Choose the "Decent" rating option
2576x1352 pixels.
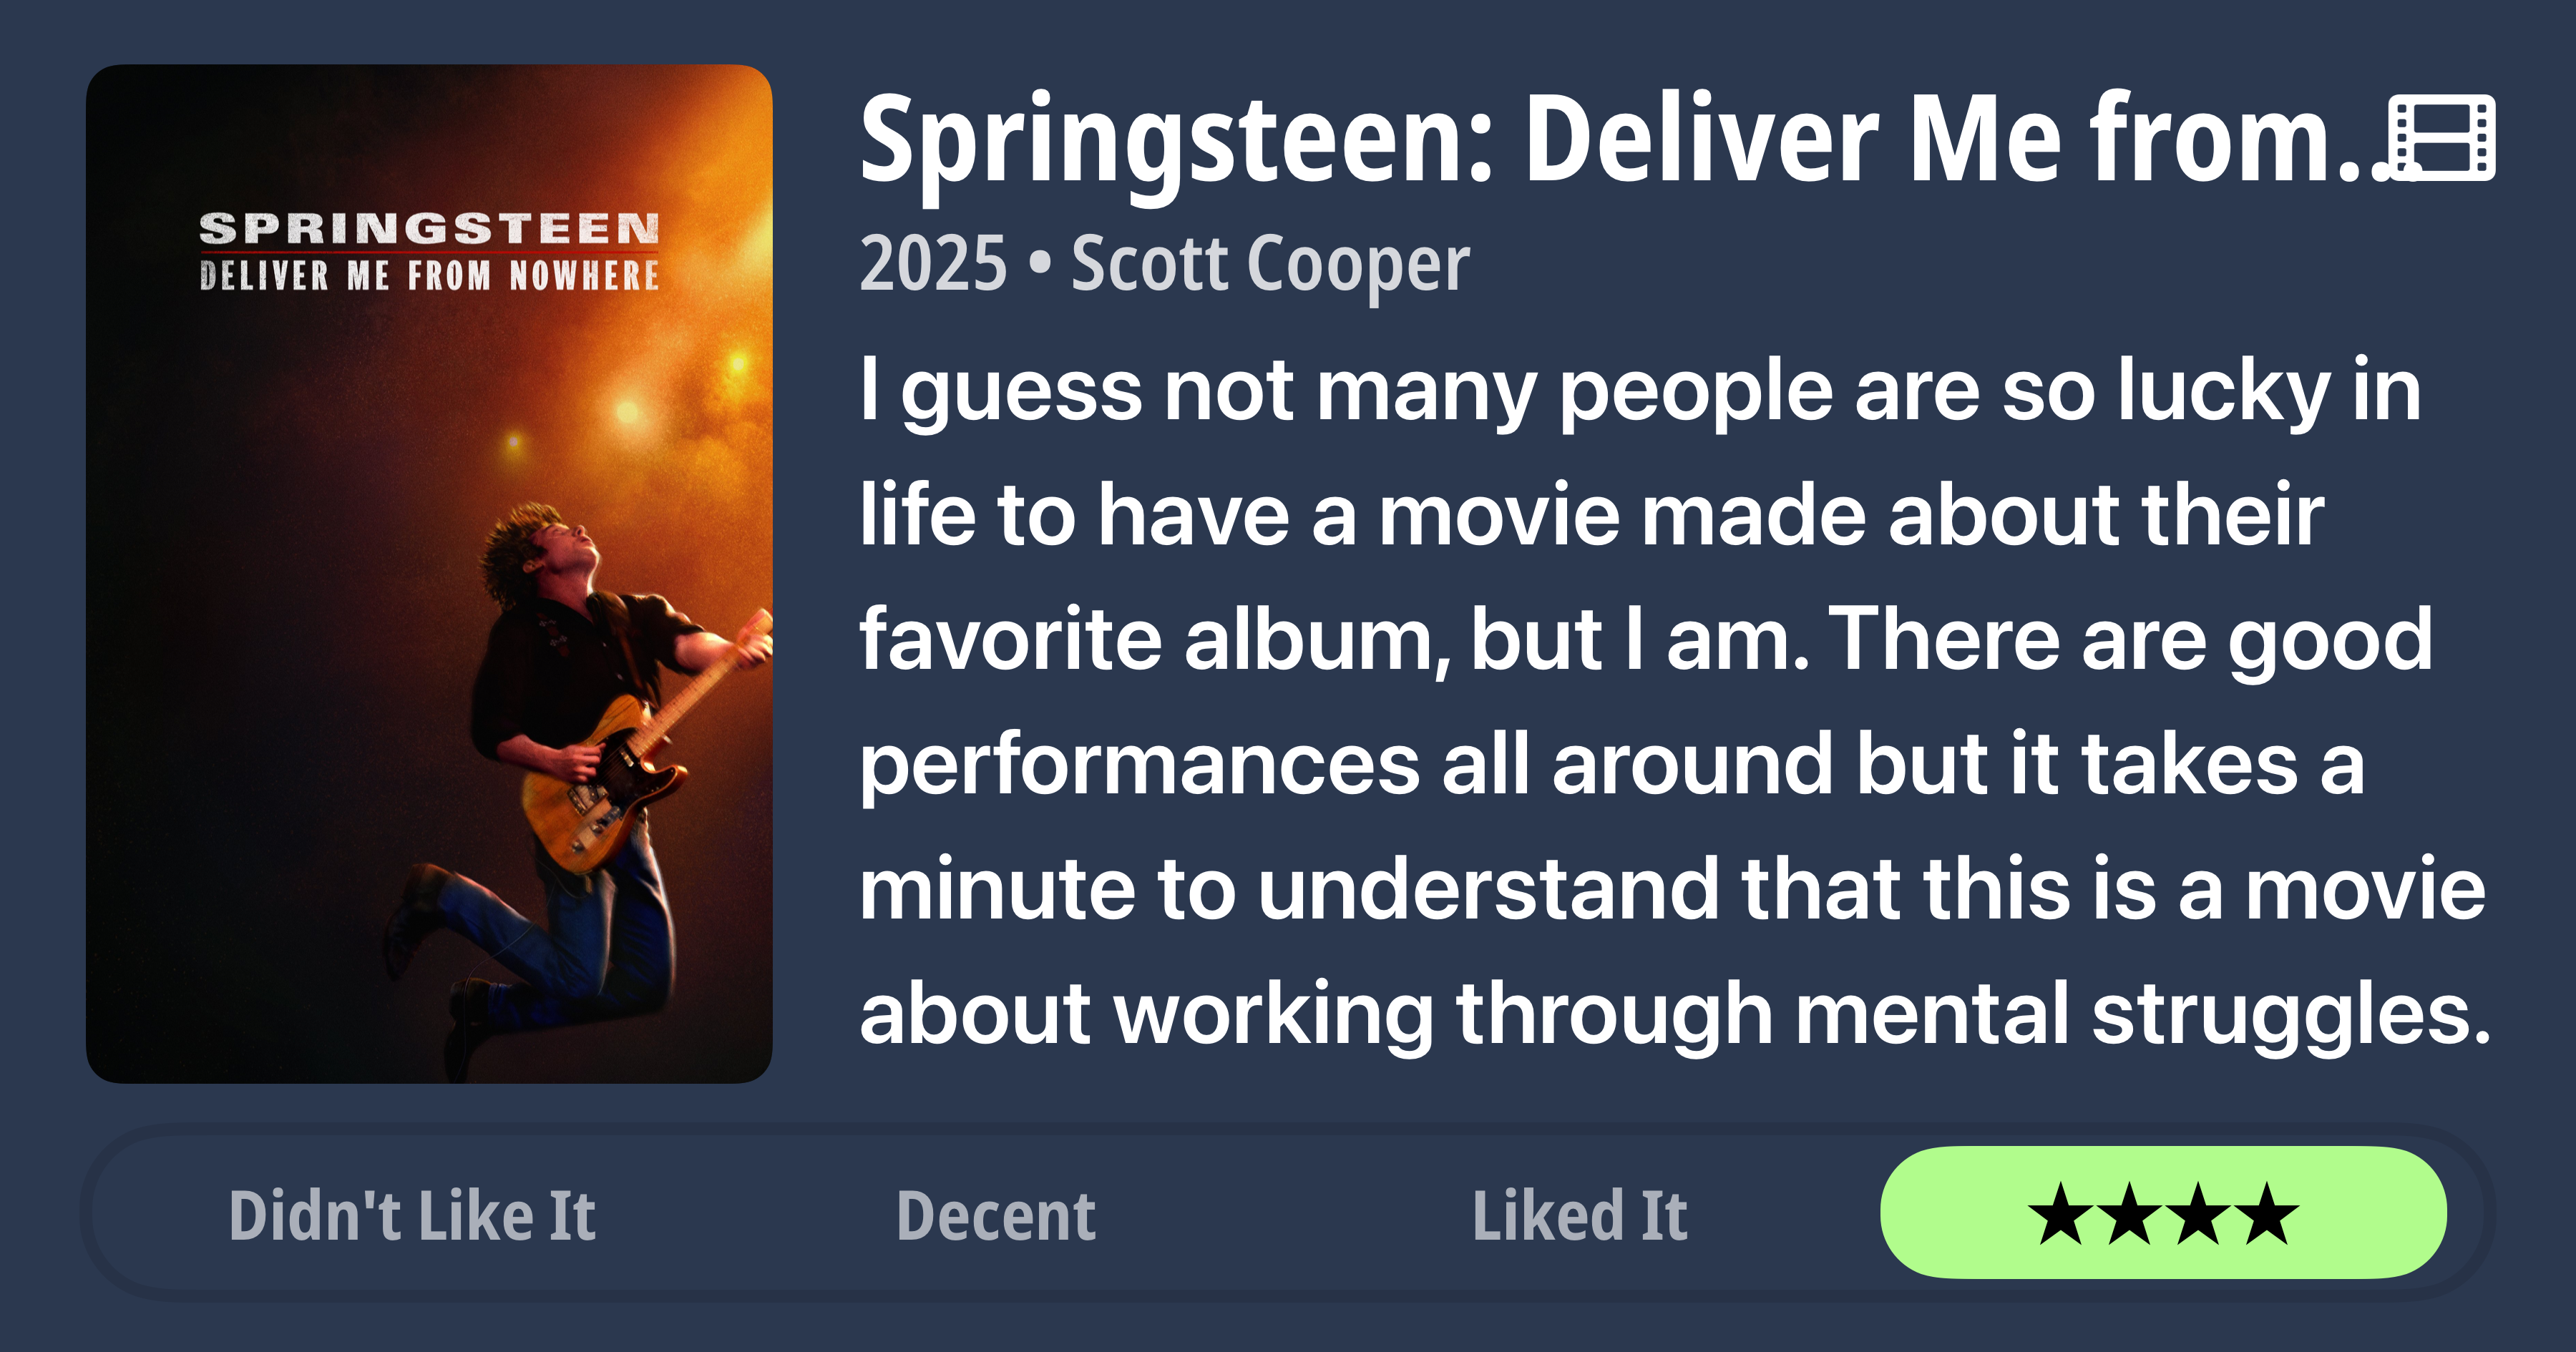point(996,1216)
